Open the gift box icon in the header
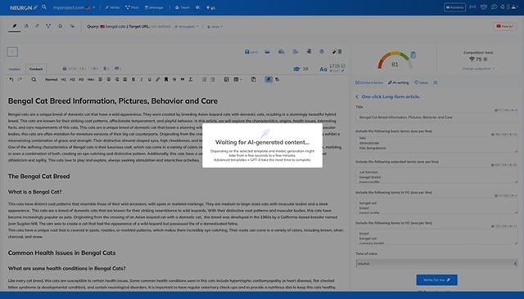This screenshot has height=299, width=524. pos(484,7)
